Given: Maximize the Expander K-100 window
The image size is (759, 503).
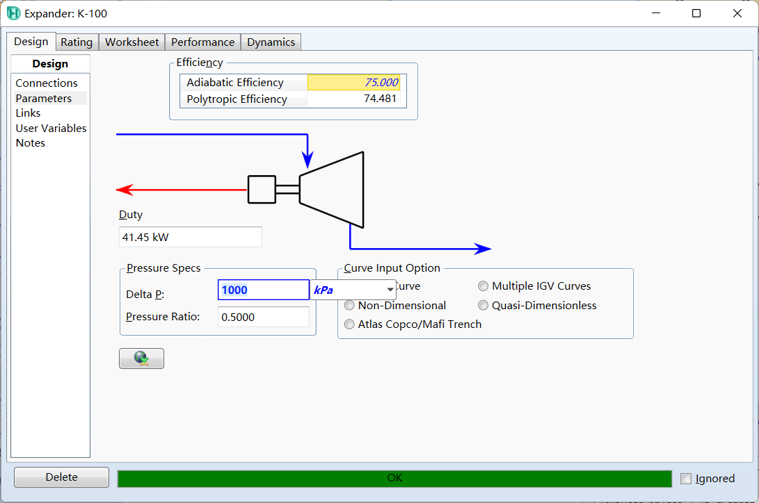Looking at the screenshot, I should [696, 13].
